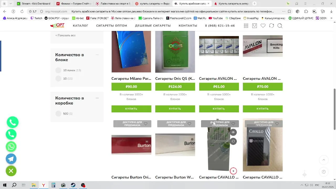This screenshot has width=336, height=189.
Task: Reload the page in browser
Action: (22, 12)
